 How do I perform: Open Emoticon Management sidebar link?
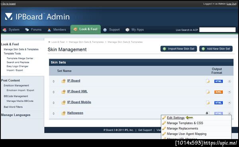point(16,86)
